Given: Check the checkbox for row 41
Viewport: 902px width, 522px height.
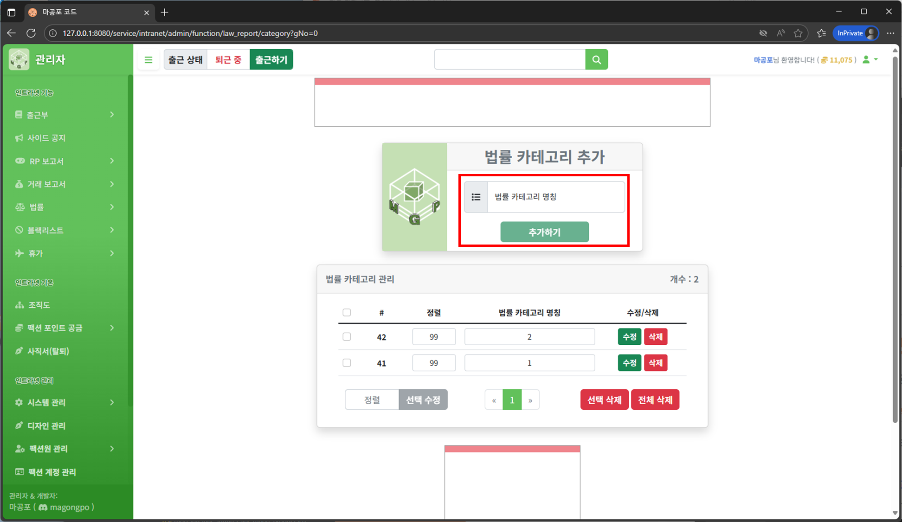Looking at the screenshot, I should (x=347, y=363).
